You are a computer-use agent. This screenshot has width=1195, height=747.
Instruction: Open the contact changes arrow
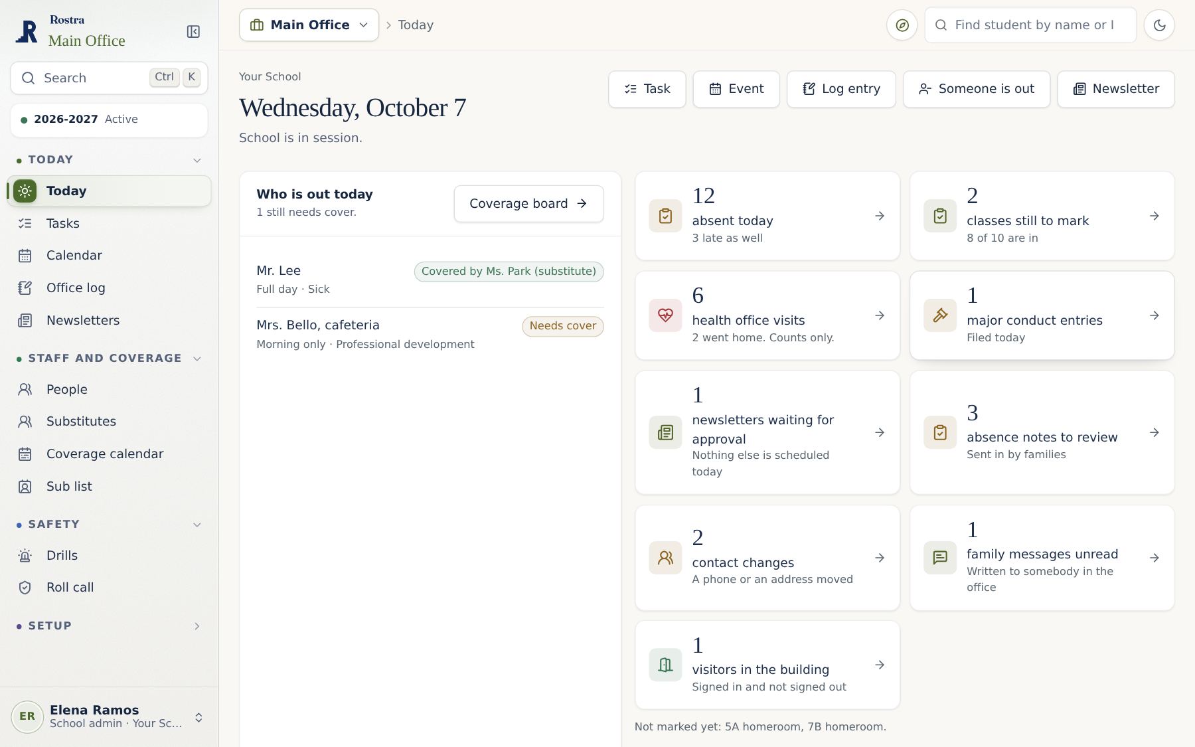[880, 558]
